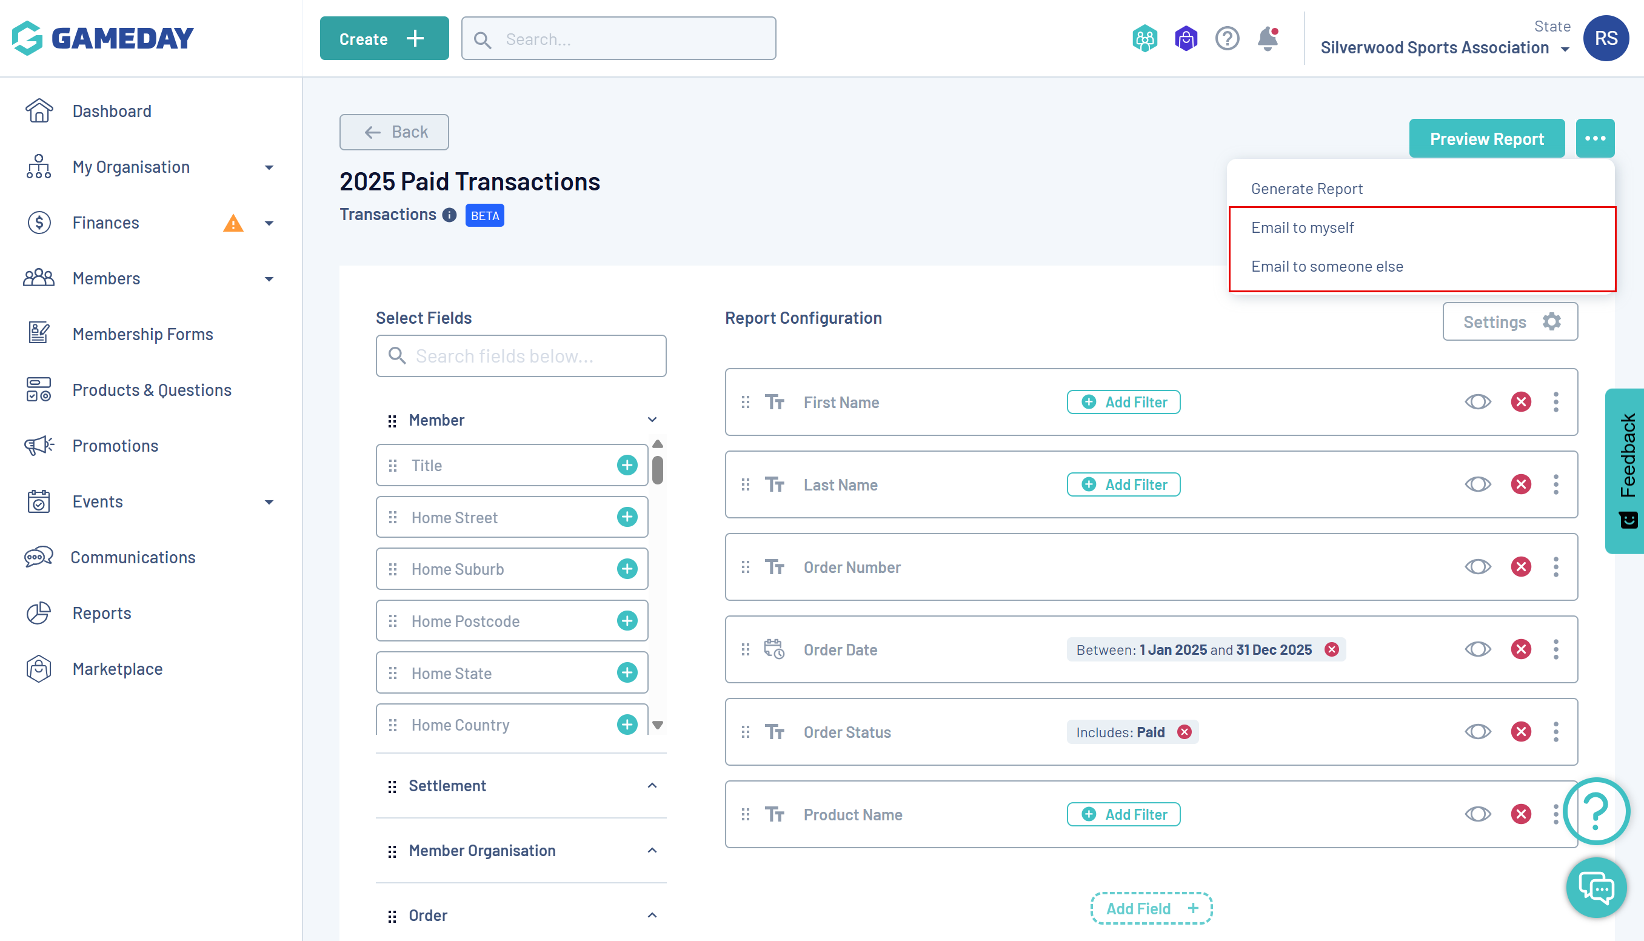
Task: Click the Search fields below input
Action: coord(521,356)
